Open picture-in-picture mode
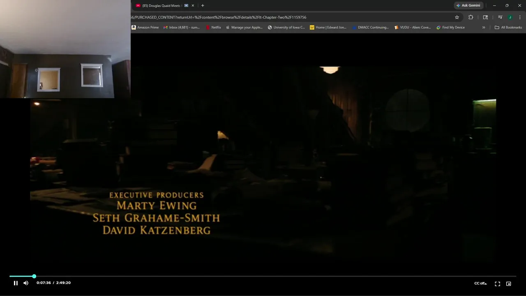This screenshot has width=526, height=296. 509,284
